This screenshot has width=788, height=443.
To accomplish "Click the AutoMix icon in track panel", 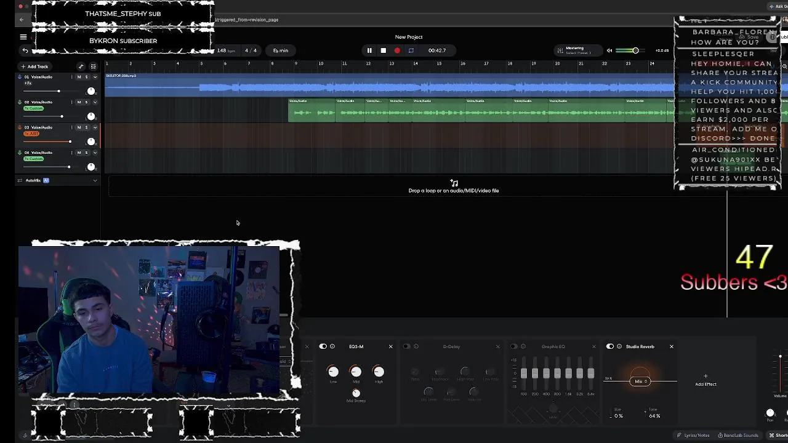I will point(20,180).
